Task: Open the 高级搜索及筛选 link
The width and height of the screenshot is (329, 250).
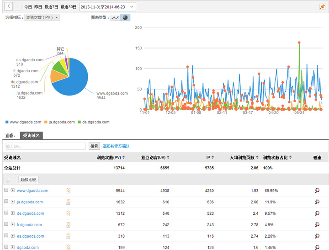Action: coord(116,146)
